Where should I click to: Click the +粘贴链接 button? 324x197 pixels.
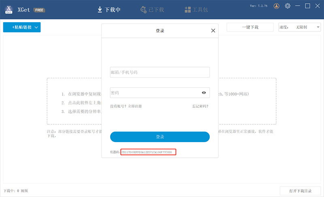click(x=18, y=27)
